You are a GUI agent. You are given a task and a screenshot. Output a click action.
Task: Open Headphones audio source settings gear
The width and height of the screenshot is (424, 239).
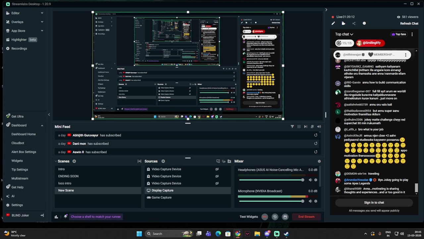(316, 180)
